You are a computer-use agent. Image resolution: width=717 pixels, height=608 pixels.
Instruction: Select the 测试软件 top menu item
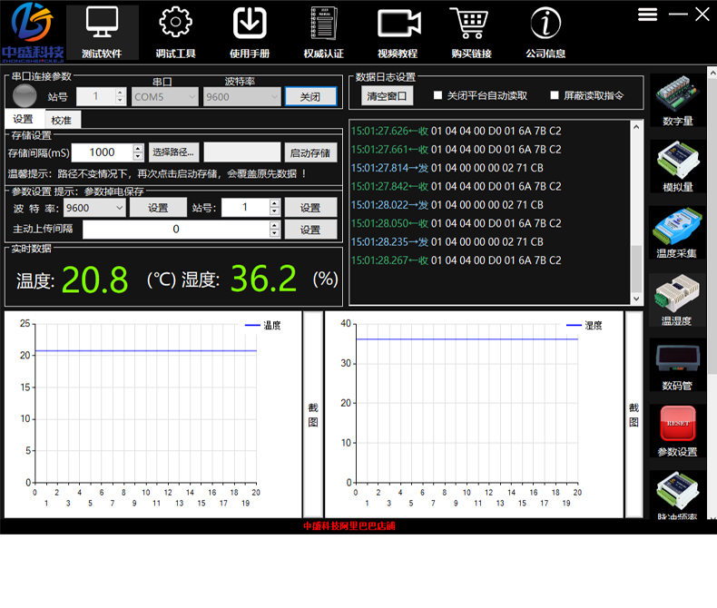(101, 33)
